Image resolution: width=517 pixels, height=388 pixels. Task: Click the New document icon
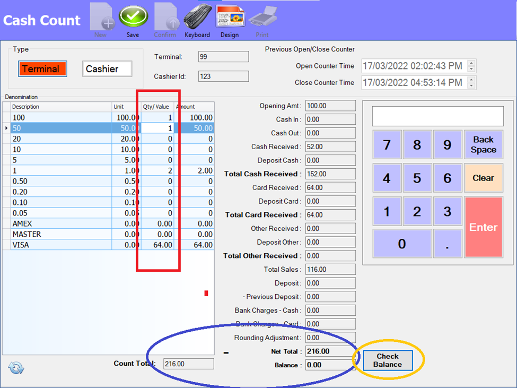100,19
